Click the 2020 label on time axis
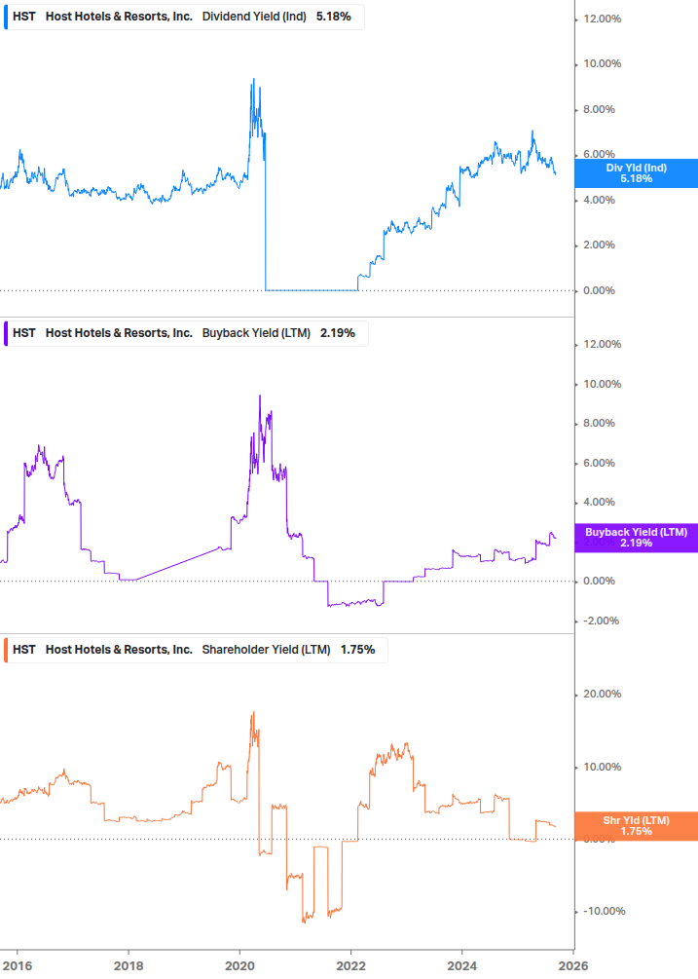Image resolution: width=698 pixels, height=979 pixels. [239, 966]
